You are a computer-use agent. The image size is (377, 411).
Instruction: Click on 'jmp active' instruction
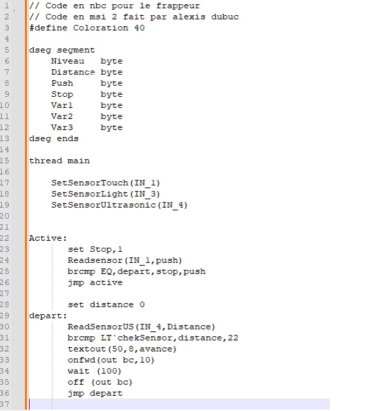[x=95, y=282]
